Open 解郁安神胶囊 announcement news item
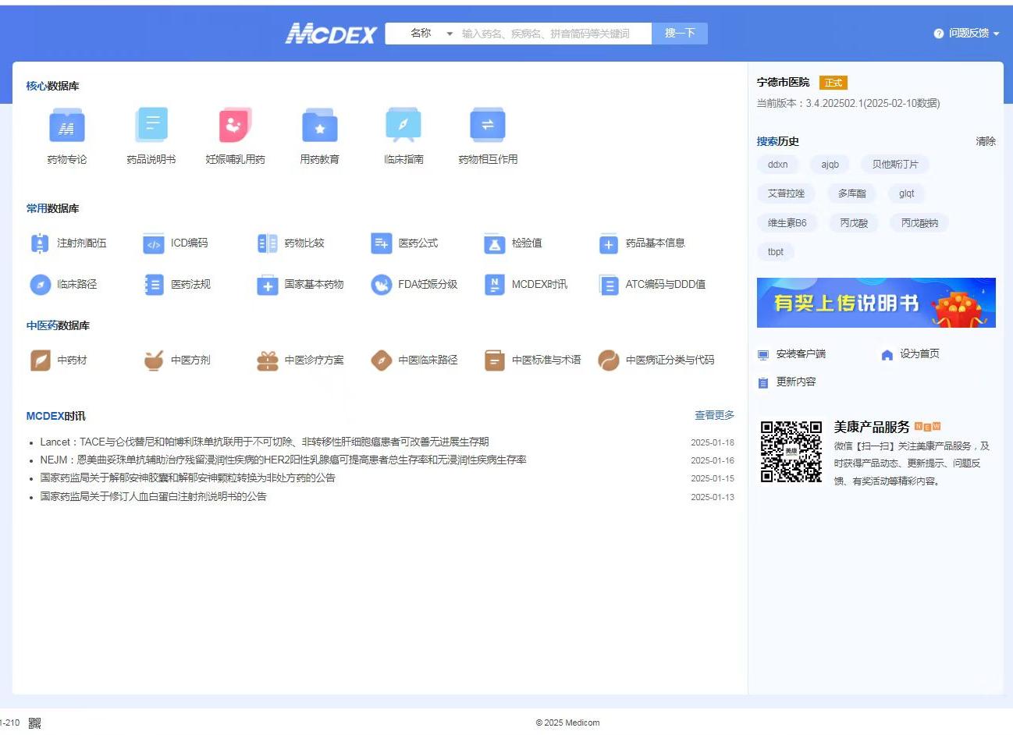 (187, 478)
